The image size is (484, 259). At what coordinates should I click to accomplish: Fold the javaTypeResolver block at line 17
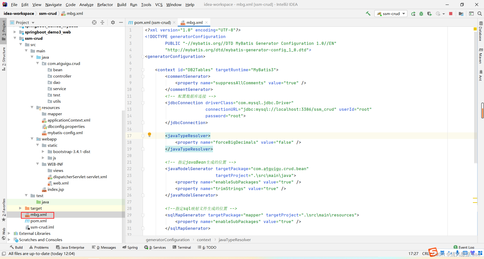tap(143, 136)
